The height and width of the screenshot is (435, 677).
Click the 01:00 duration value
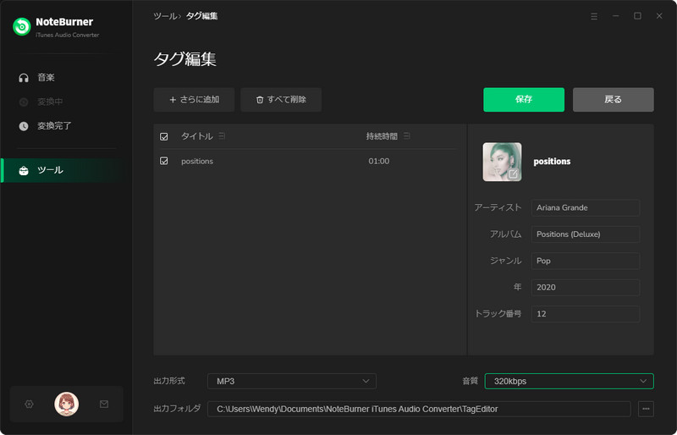tap(378, 161)
